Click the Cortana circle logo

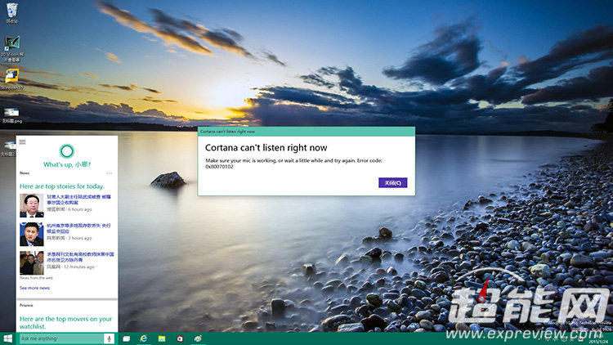tap(67, 149)
